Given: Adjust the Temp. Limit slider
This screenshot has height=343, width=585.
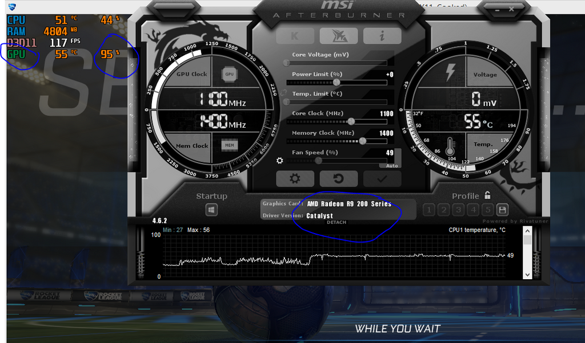Looking at the screenshot, I should (337, 101).
